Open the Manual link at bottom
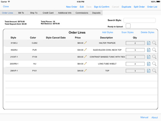Viewport: 161px width, 121px height. 144,117
